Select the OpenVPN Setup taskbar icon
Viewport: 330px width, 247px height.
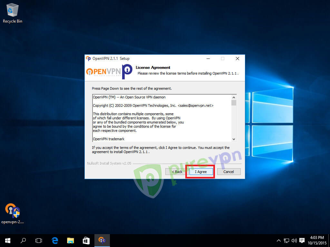click(x=102, y=241)
